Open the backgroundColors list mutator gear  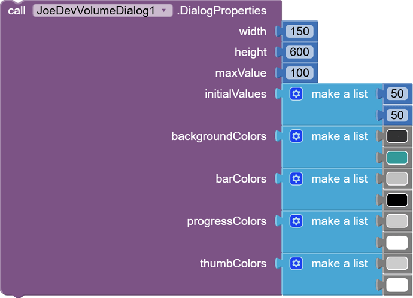(x=296, y=136)
